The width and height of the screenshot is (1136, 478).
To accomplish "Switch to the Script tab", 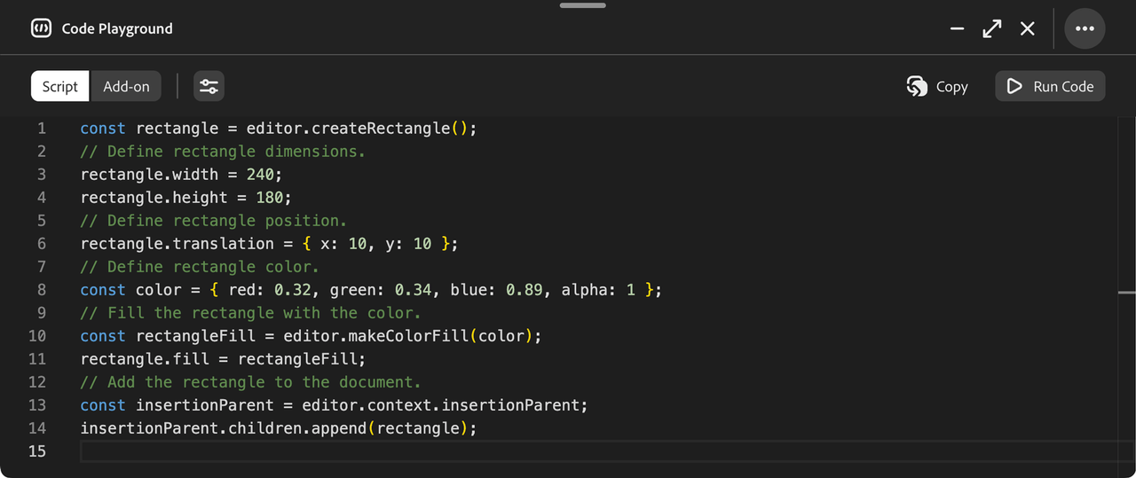I will tap(60, 86).
